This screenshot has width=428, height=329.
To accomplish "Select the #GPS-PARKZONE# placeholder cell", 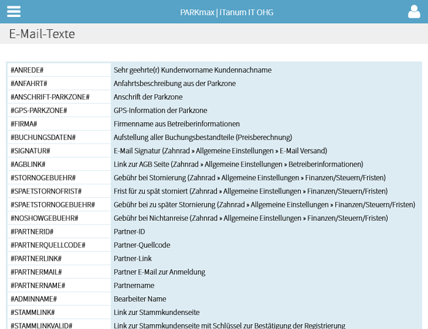I will point(59,110).
